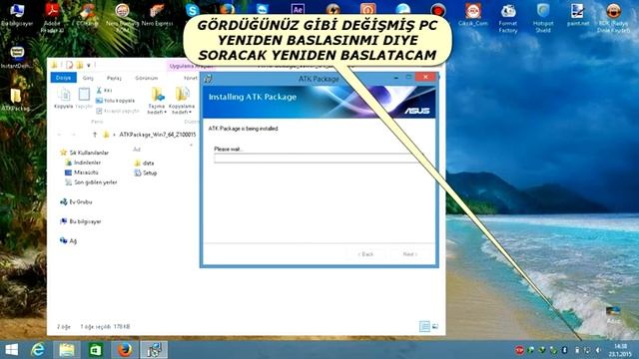Open File Explorer from taskbar
639x359 pixels.
click(67, 350)
